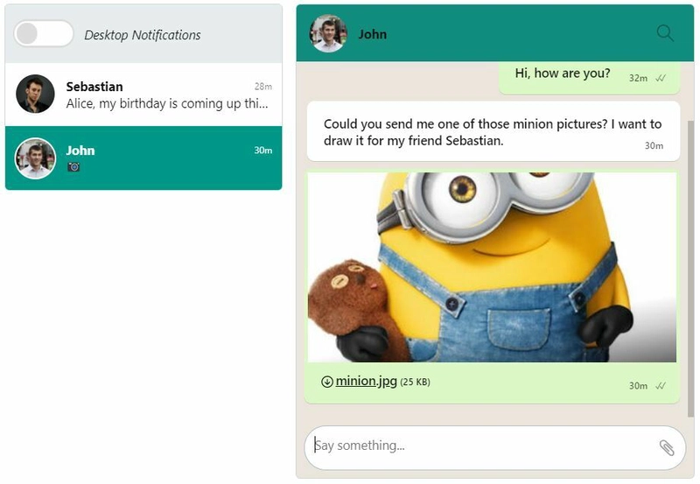Click John's avatar in the contact list

tap(35, 158)
